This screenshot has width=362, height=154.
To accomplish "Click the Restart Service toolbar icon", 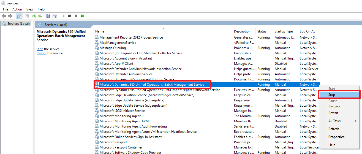I will click(x=82, y=16).
